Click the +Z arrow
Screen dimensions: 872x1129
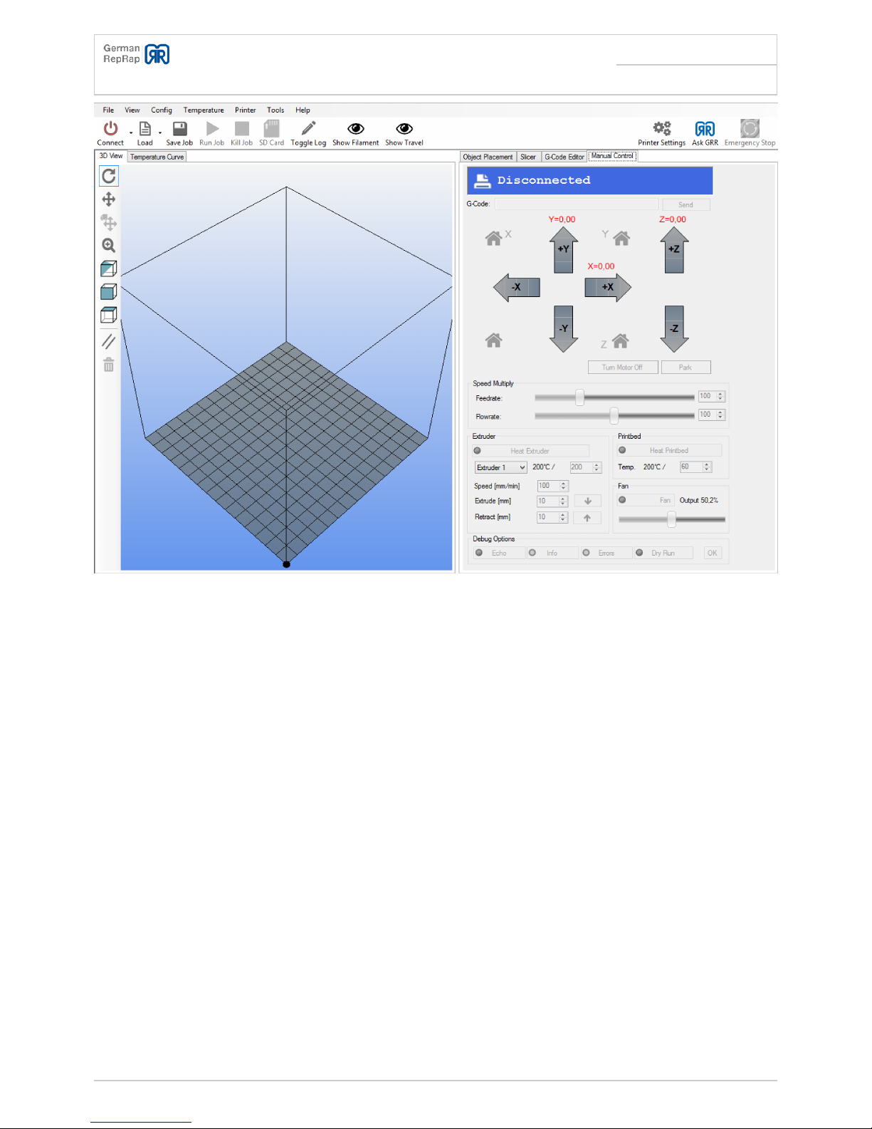pyautogui.click(x=674, y=250)
